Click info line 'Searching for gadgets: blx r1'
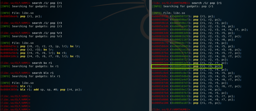Viewport: 256px width, 111px height. [36, 76]
